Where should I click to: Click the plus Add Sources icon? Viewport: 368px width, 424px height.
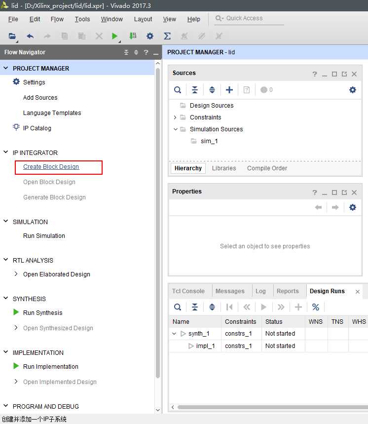(229, 90)
